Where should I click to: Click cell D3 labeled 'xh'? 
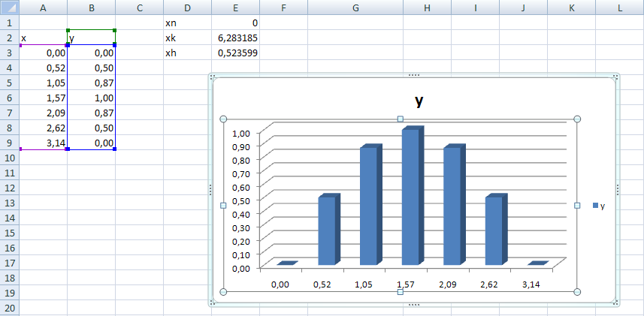(187, 53)
